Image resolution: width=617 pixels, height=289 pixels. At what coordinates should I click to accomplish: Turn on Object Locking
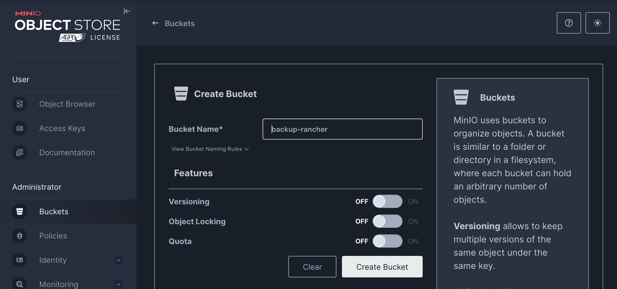click(x=388, y=221)
